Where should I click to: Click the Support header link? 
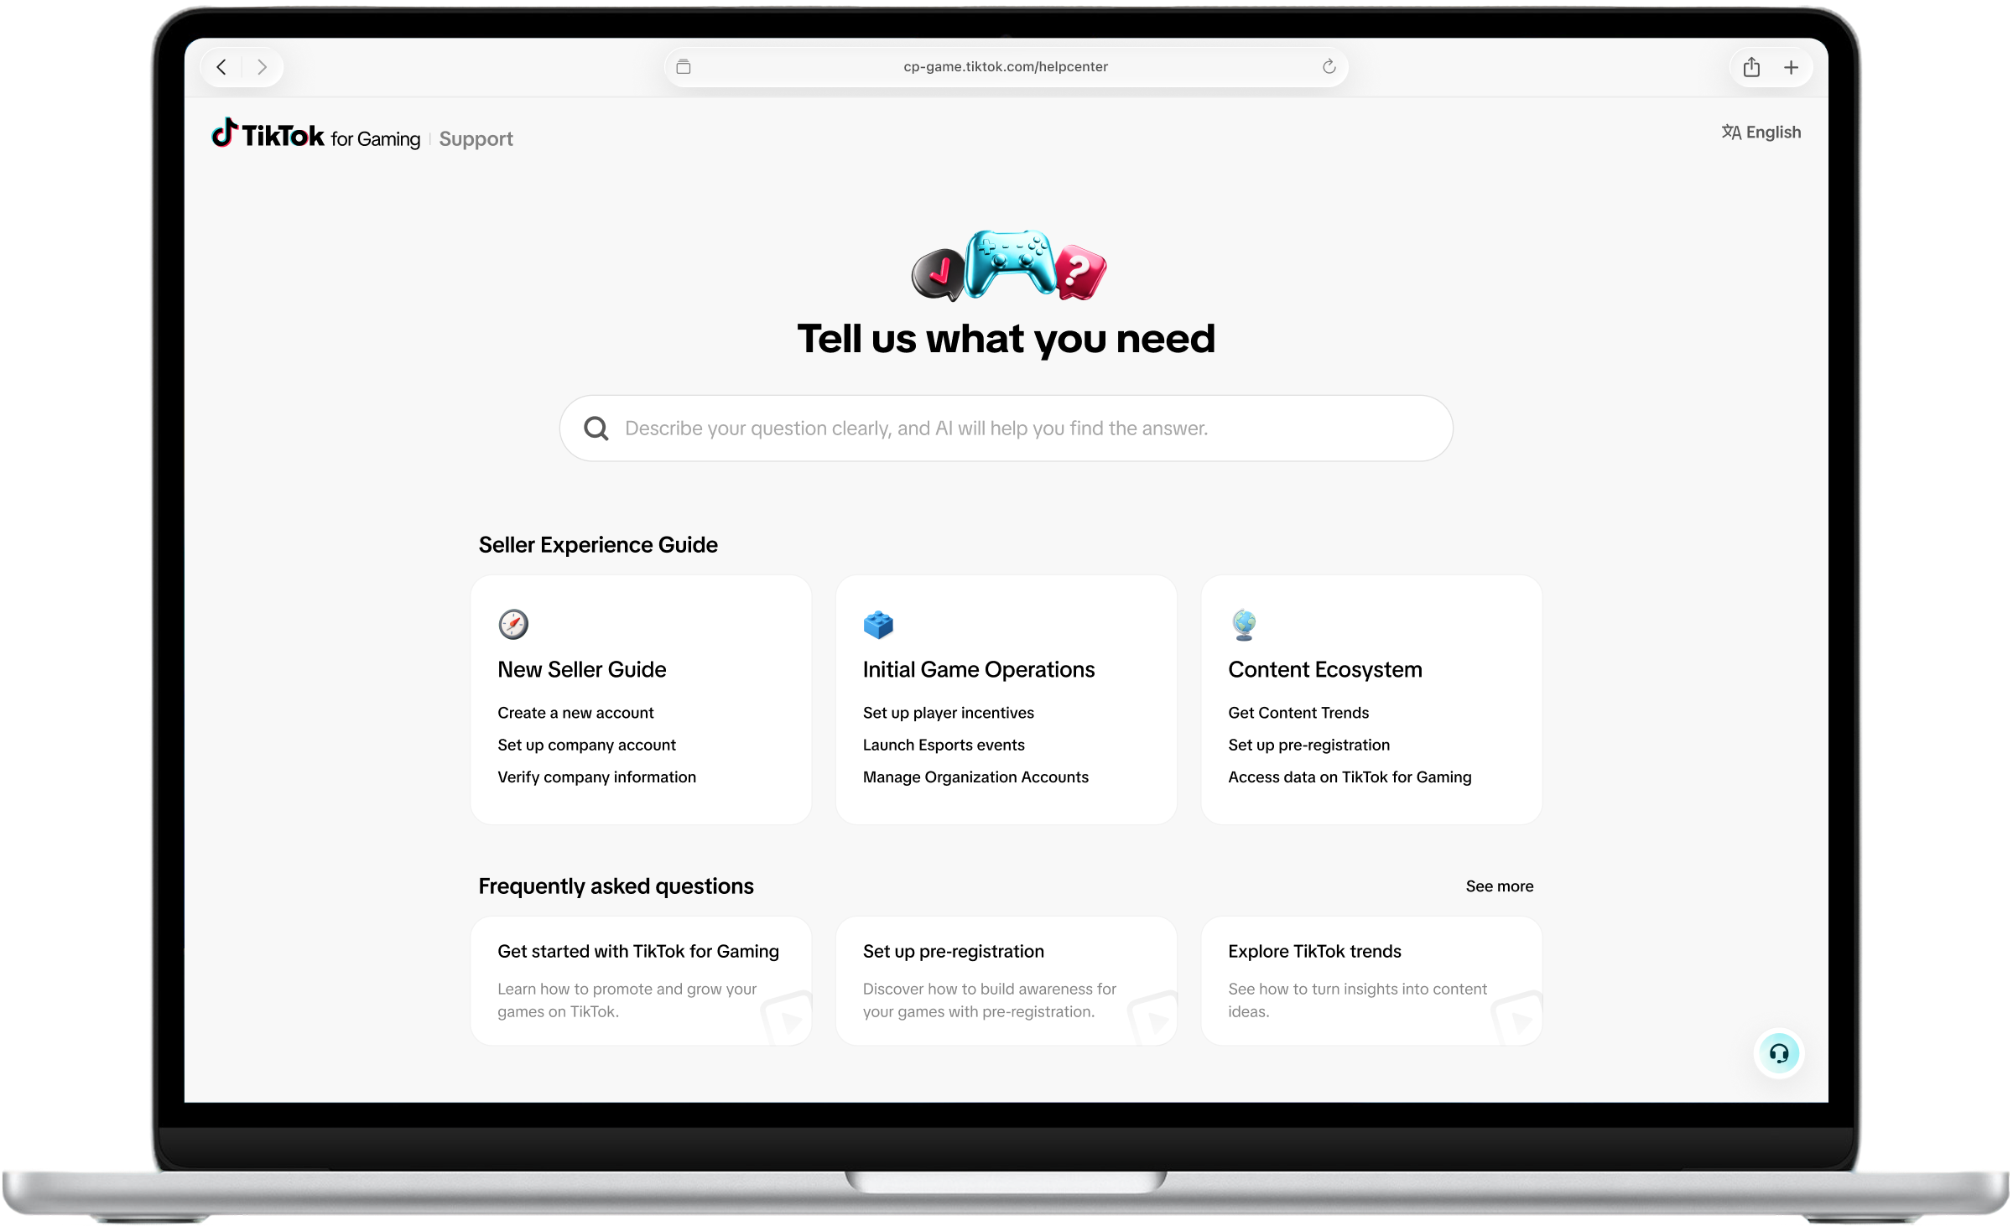click(x=476, y=139)
